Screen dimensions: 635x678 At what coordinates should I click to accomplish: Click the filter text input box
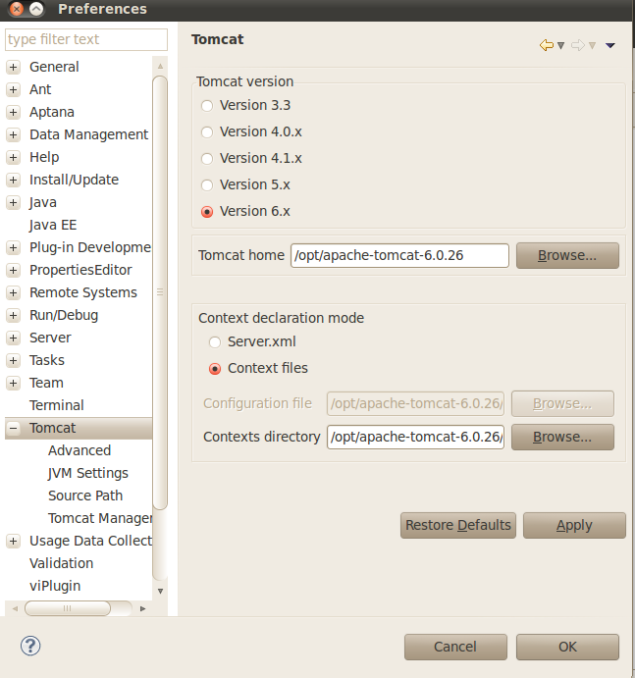click(x=86, y=40)
